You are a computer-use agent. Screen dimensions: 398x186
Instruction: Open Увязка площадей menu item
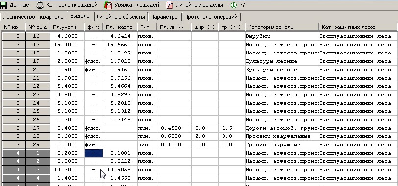pos(137,5)
